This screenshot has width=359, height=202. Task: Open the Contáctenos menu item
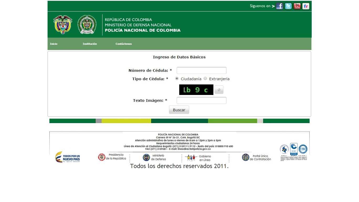(124, 44)
